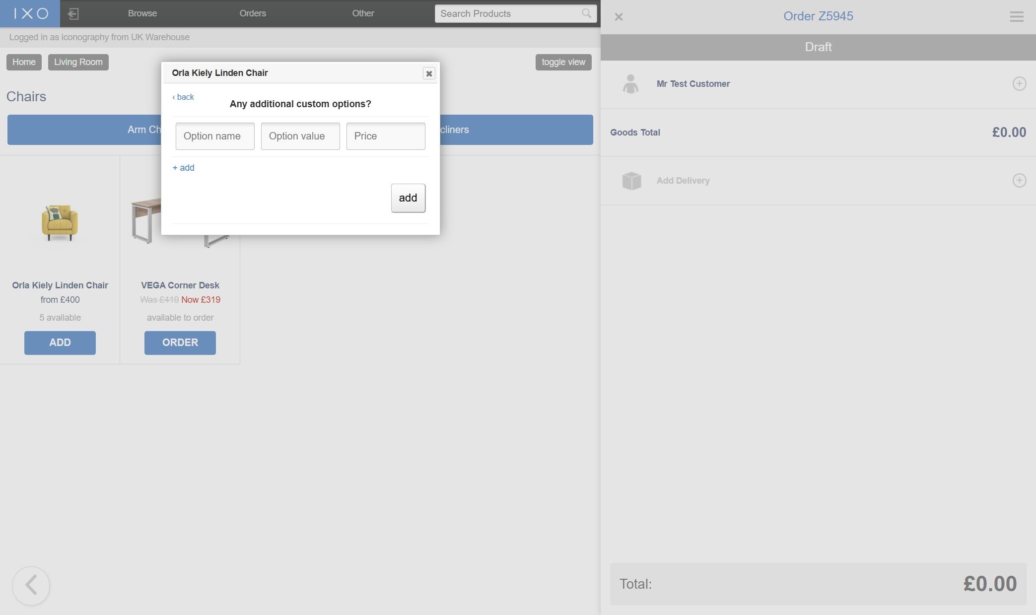The height and width of the screenshot is (615, 1036).
Task: Click the round back arrow at bottom left
Action: (x=31, y=585)
